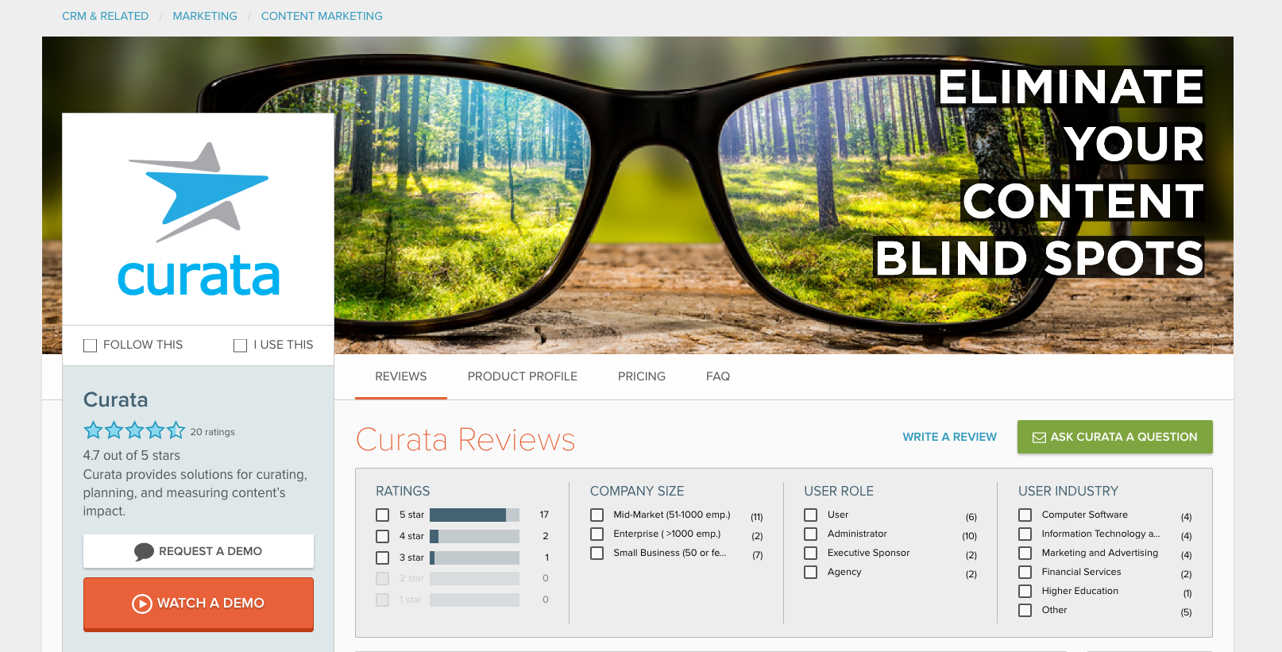Screen dimensions: 1282x652
Task: Check the Information Technology industry box
Action: pos(1025,534)
